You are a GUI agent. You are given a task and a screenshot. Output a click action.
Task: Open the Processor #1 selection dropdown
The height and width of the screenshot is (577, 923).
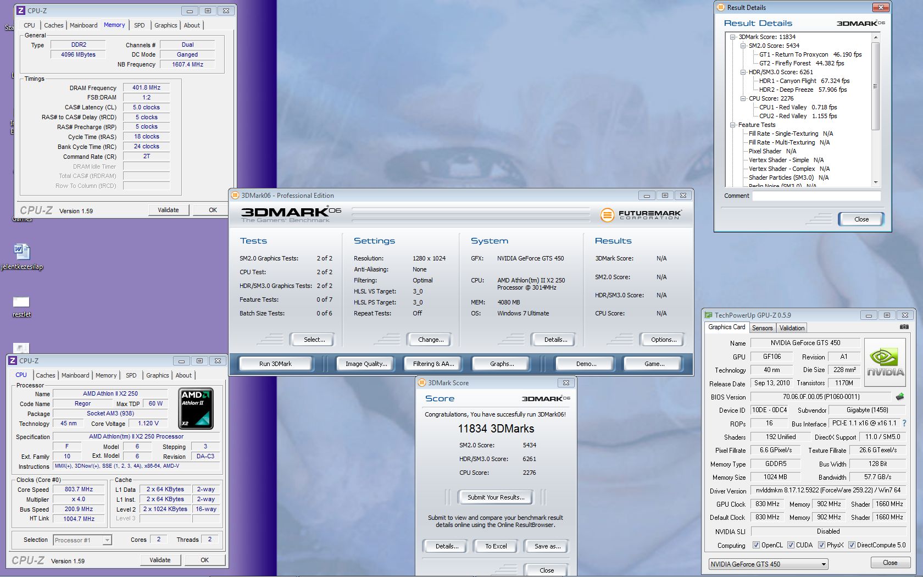[x=82, y=540]
